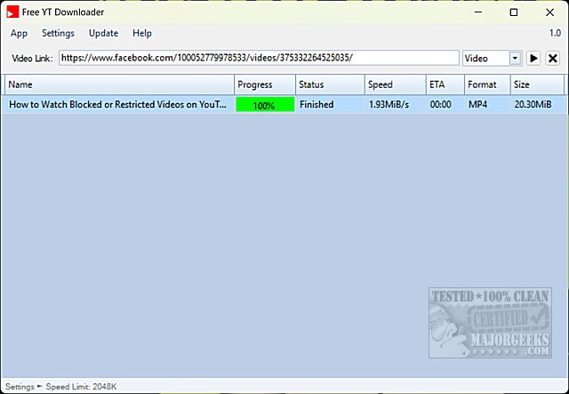Sort by the Status column header
This screenshot has height=394, width=569.
pyautogui.click(x=330, y=84)
